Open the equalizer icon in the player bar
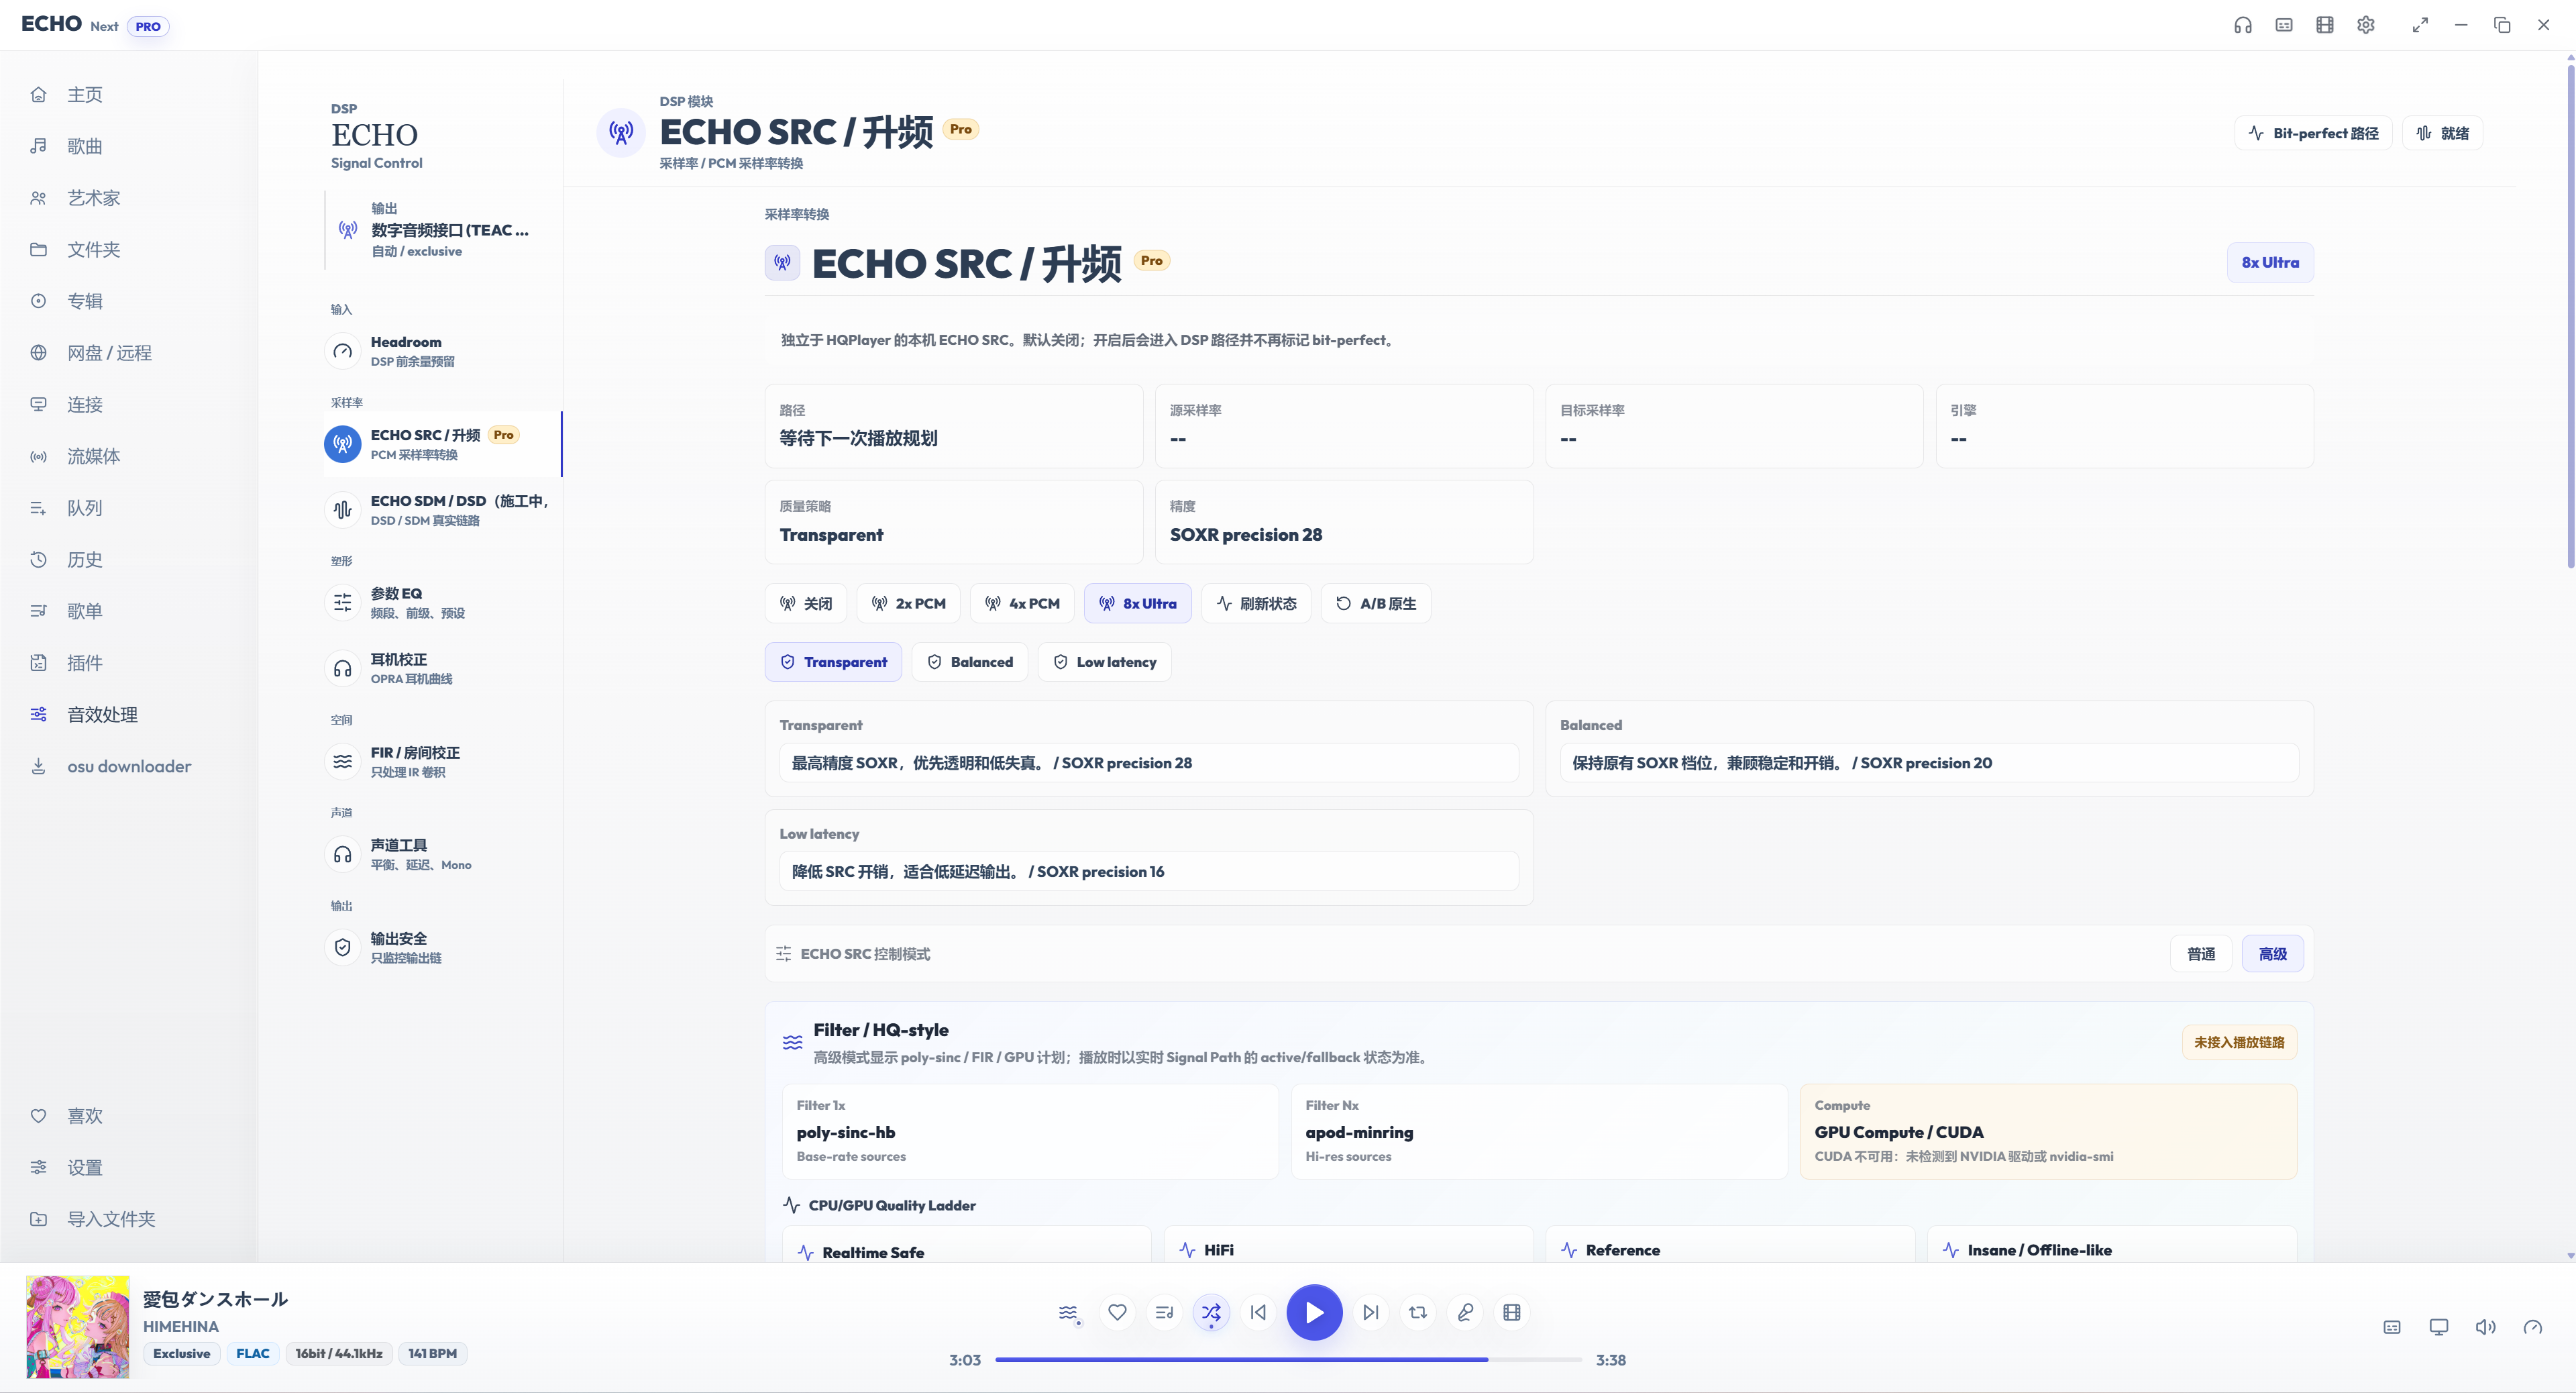Screen dimensions: 2576x1393 coord(1069,1313)
